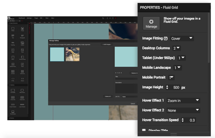The width and height of the screenshot is (215, 138).
Task: Select the Thumbnails gallery icon
Action: [x=13, y=112]
